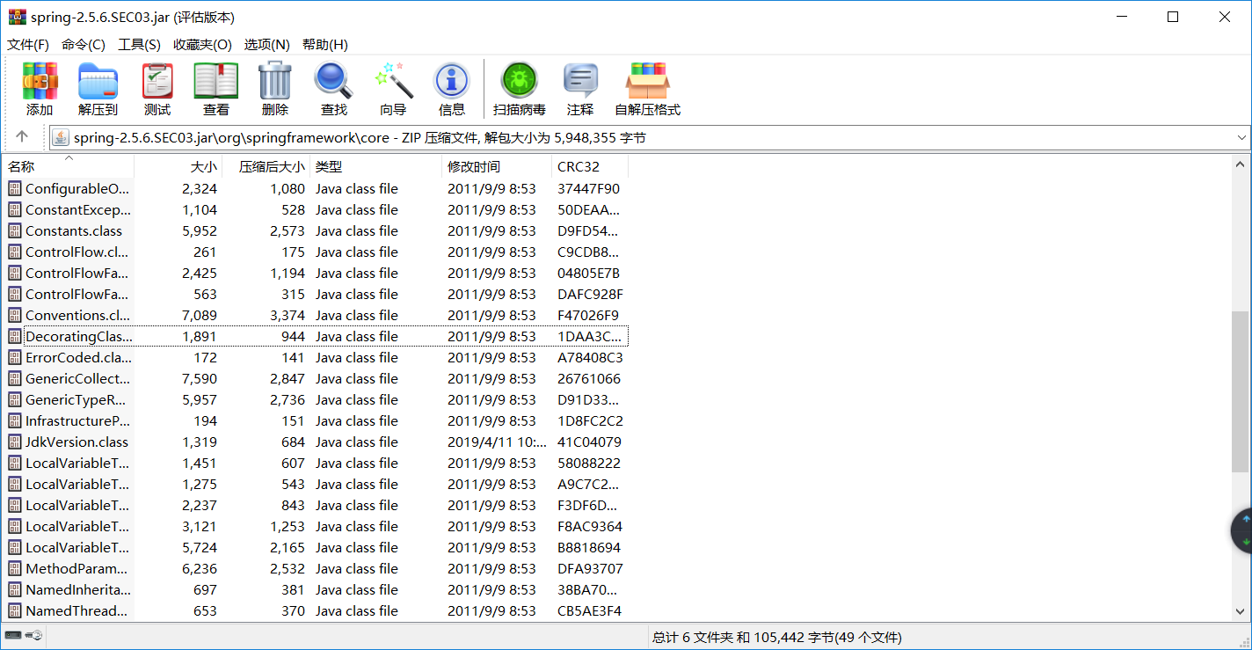
Task: Click the CRC32 value A78408C3
Action: click(590, 357)
